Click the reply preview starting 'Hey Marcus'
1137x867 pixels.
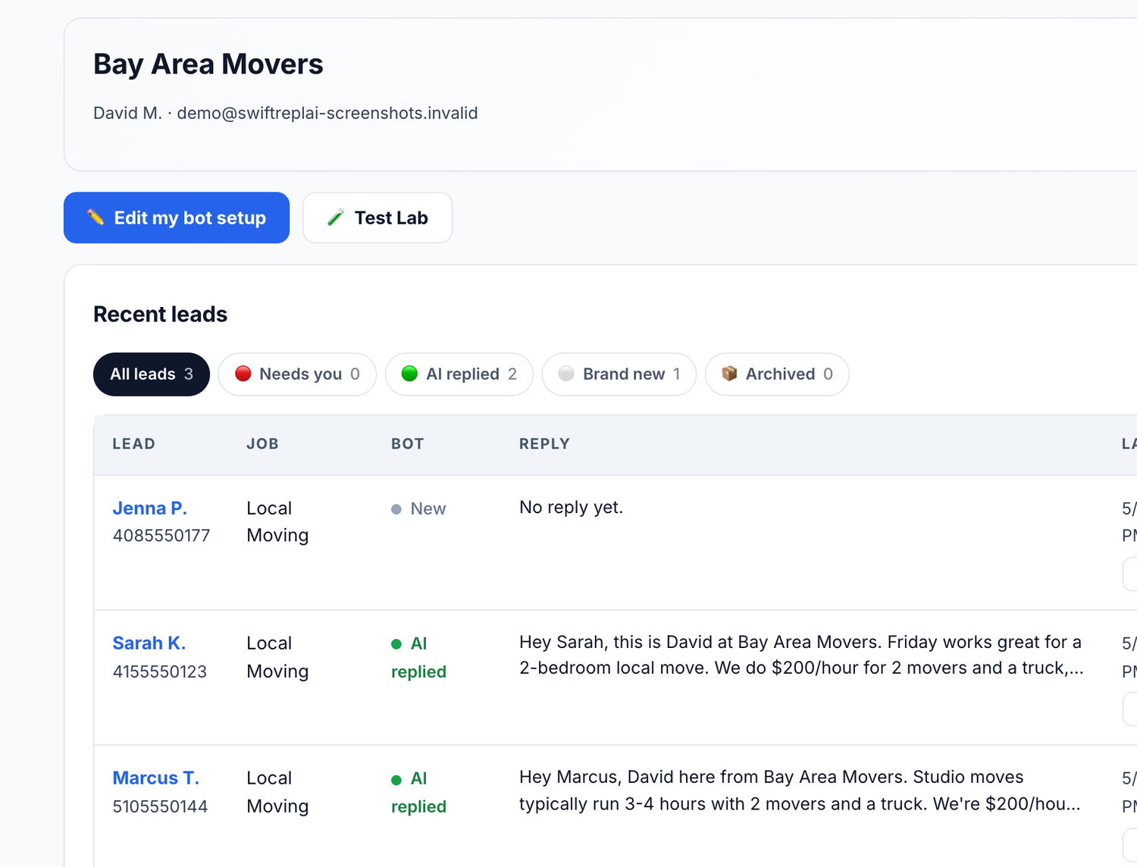click(x=800, y=790)
